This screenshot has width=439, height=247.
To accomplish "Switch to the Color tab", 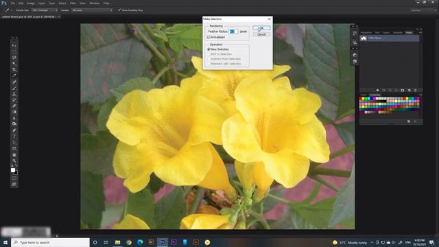I will (364, 95).
